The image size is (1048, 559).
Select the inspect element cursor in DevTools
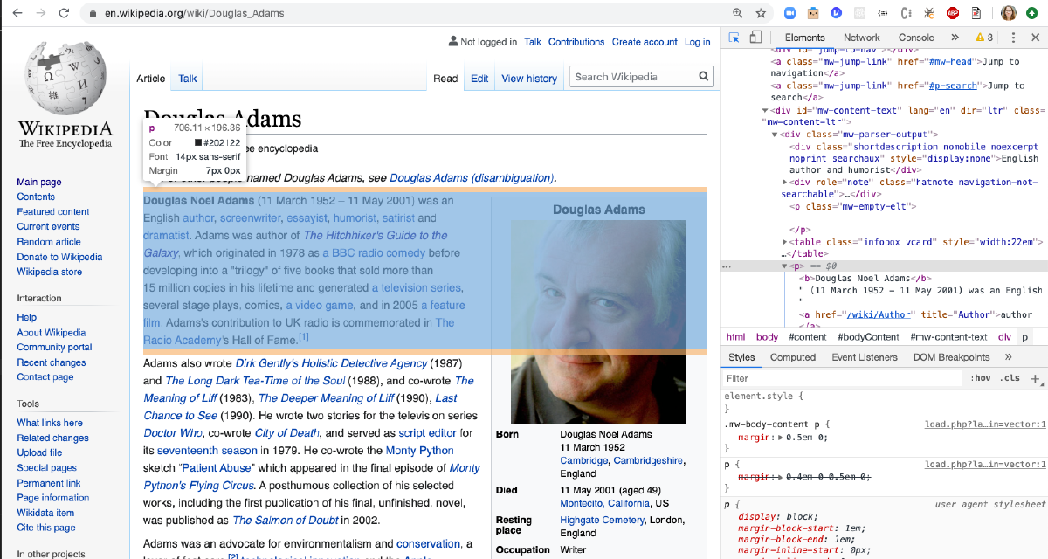point(733,38)
